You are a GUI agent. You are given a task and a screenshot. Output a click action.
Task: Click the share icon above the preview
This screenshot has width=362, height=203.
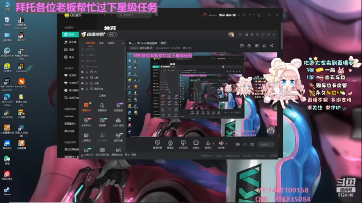coord(271,46)
